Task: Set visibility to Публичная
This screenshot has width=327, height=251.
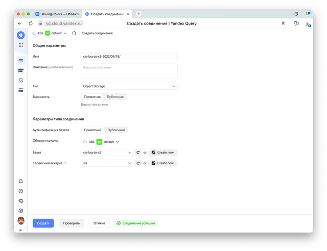Action: 114,96
